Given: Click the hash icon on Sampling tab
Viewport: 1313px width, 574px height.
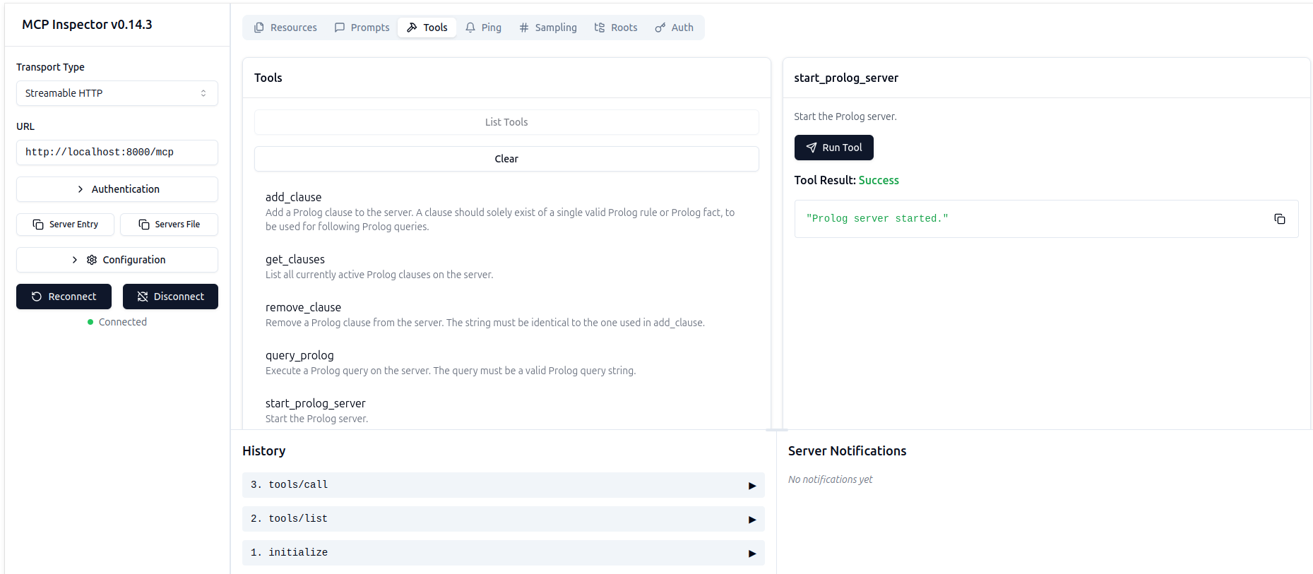Looking at the screenshot, I should click(x=524, y=28).
